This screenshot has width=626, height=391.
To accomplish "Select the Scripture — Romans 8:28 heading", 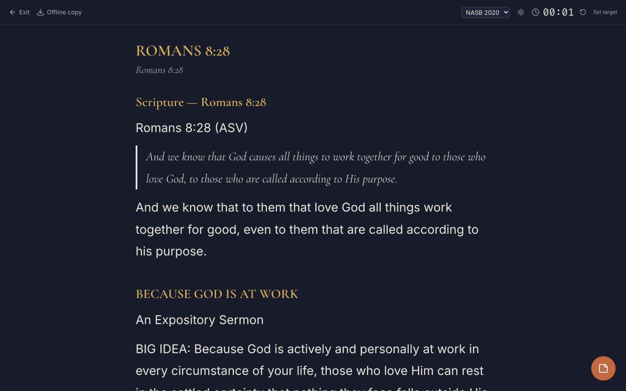I will 201,102.
